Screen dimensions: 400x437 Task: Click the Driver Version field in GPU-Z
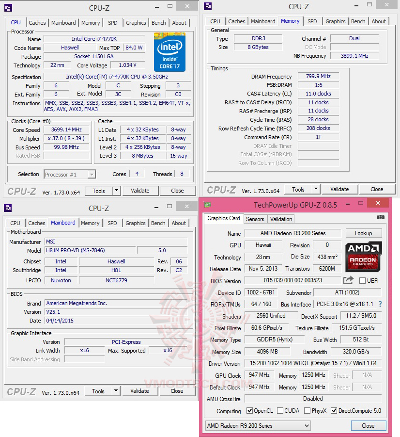(x=313, y=363)
